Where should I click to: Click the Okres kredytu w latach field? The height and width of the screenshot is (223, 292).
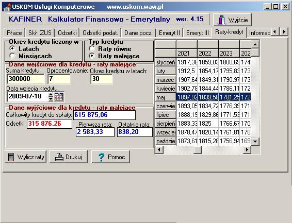click(x=102, y=79)
